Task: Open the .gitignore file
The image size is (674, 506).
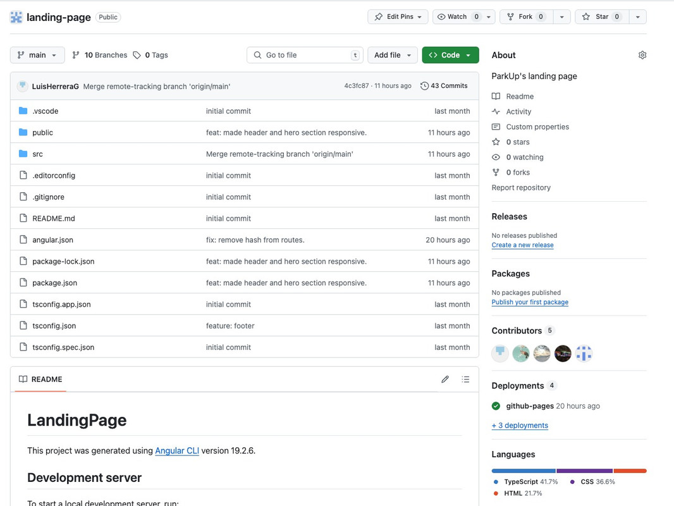Action: 48,197
